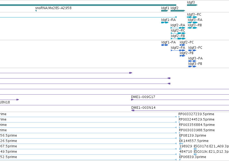The image size is (229, 161).
Task: Click the EP08139.3prime label
Action: tap(193, 136)
